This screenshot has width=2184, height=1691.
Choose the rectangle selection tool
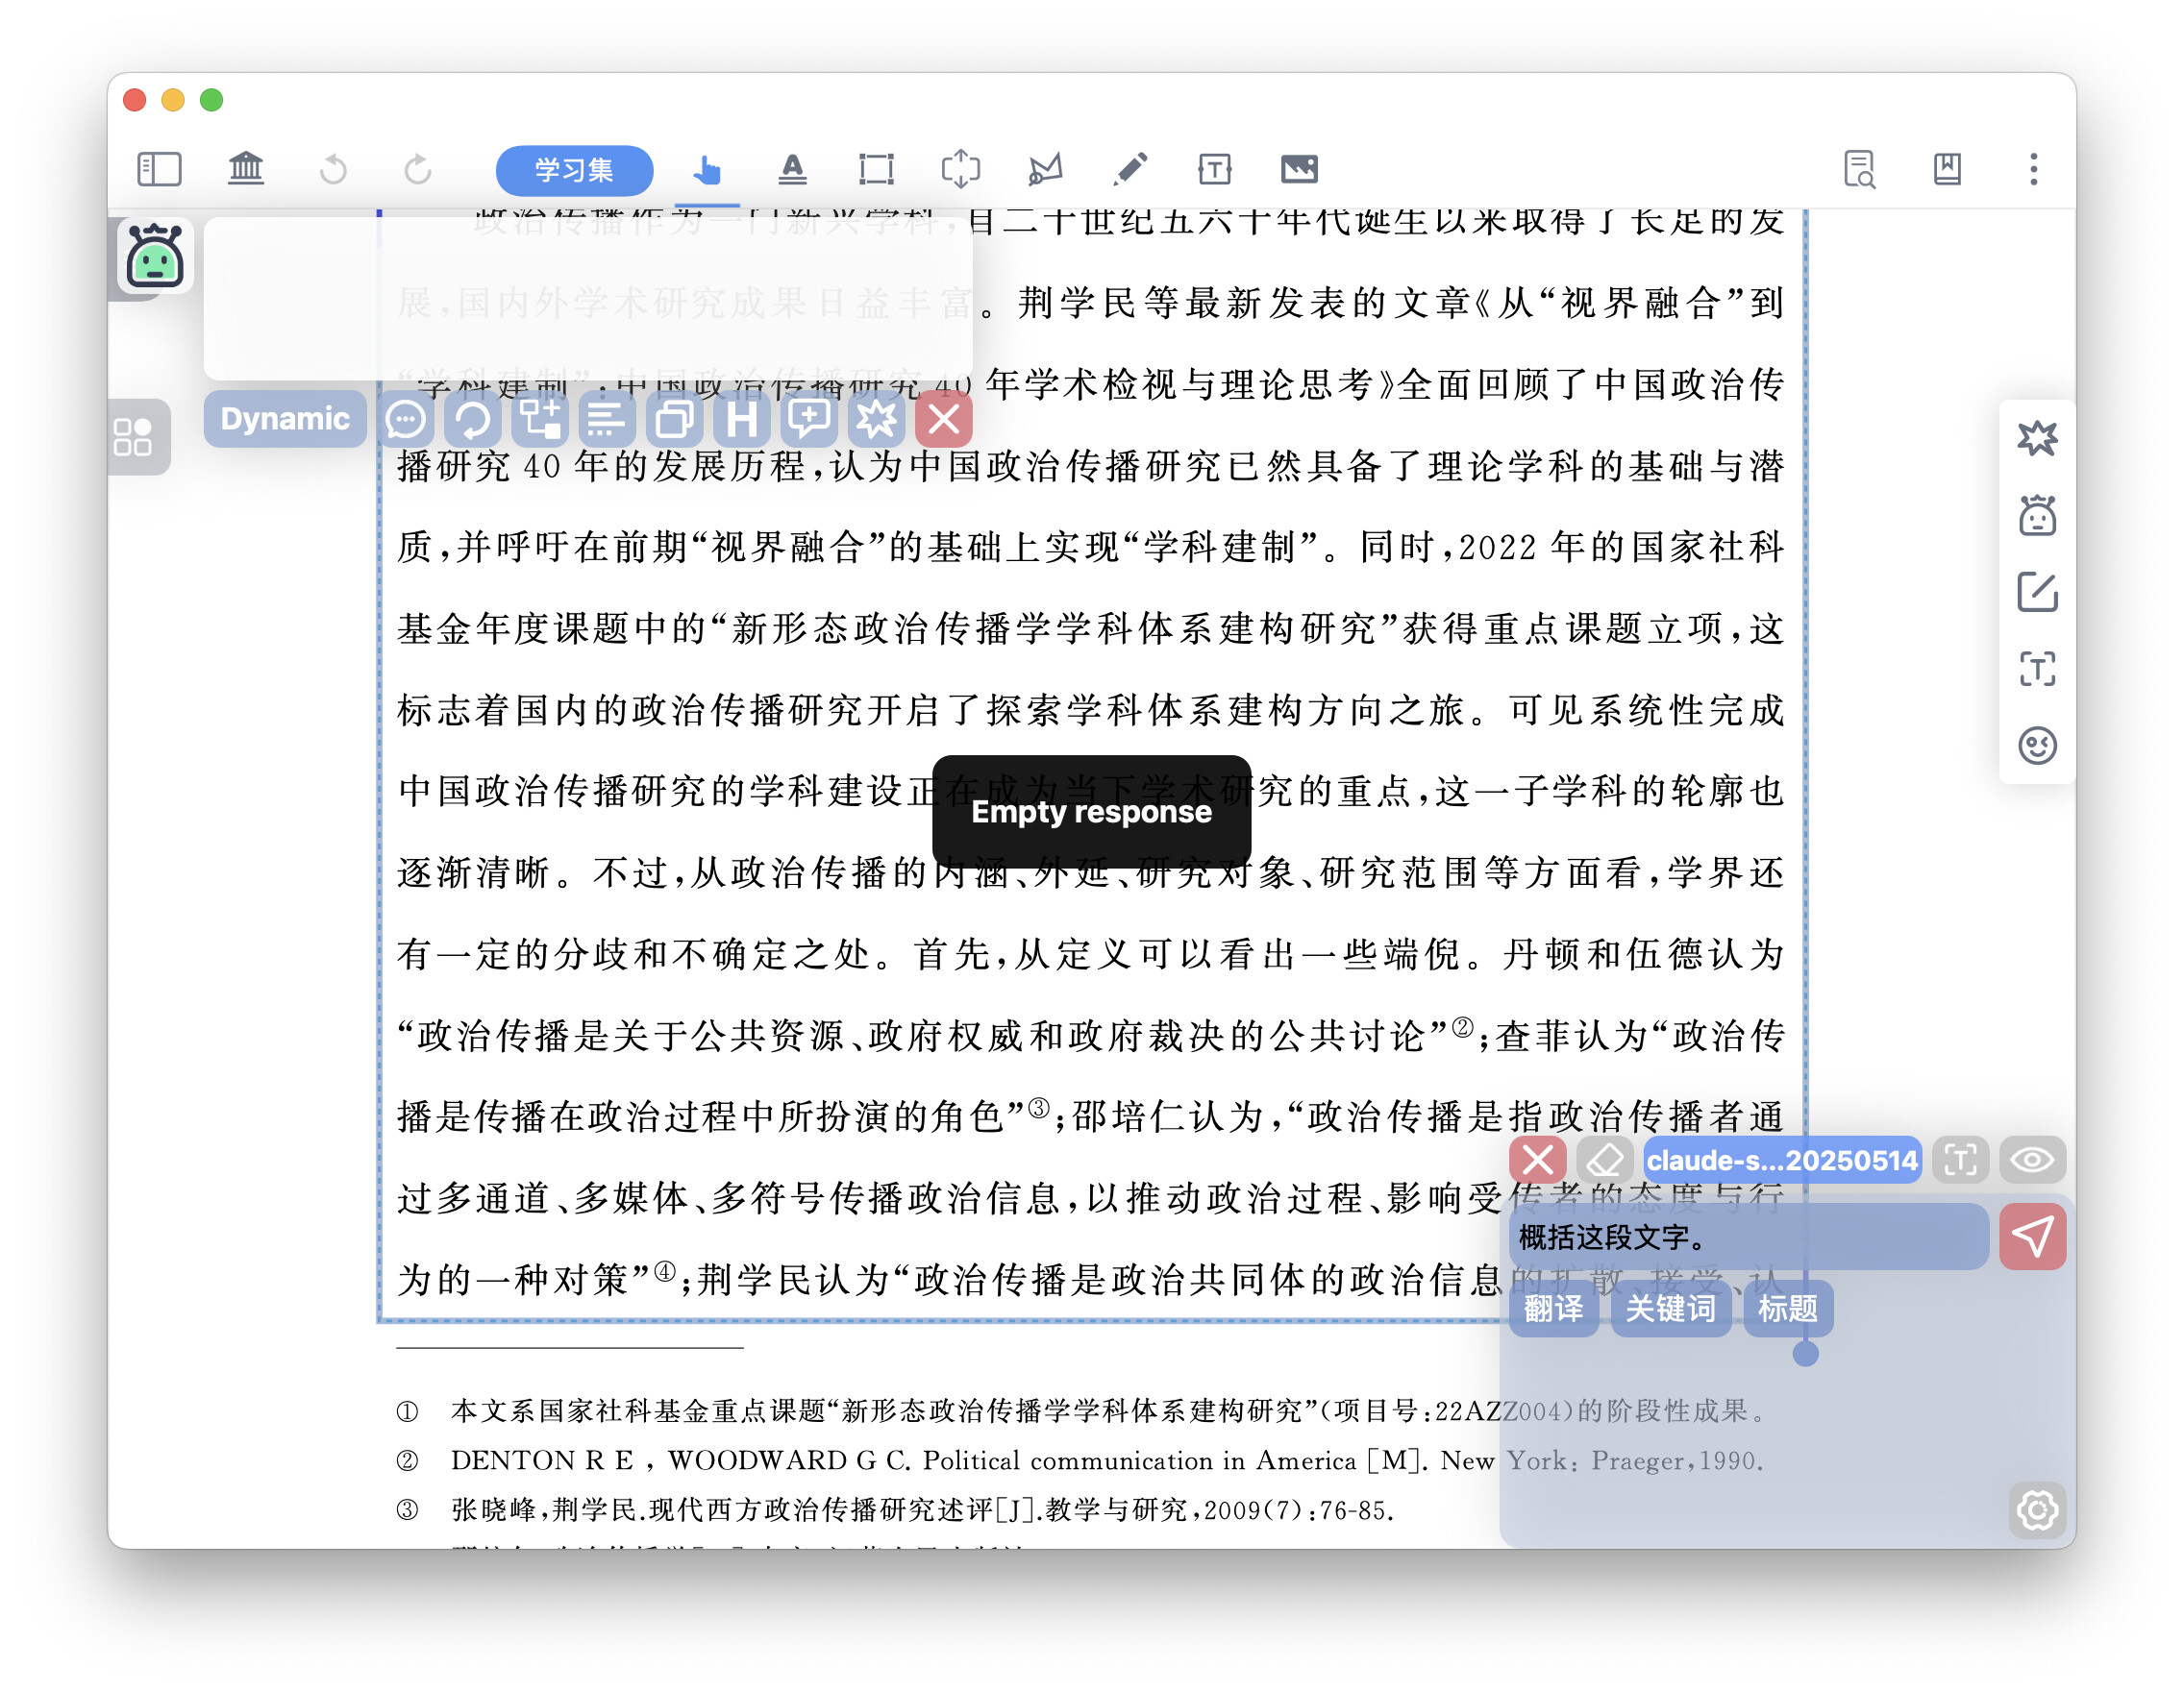876,169
